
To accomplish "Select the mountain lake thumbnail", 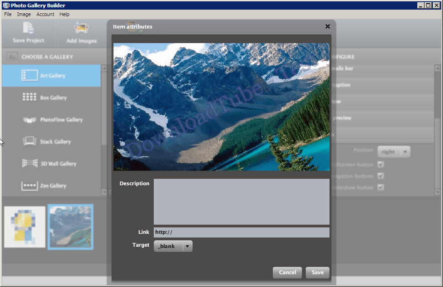I will pyautogui.click(x=70, y=226).
